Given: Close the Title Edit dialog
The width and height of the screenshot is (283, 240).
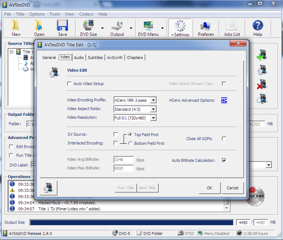Looking at the screenshot, I should pos(238,43).
